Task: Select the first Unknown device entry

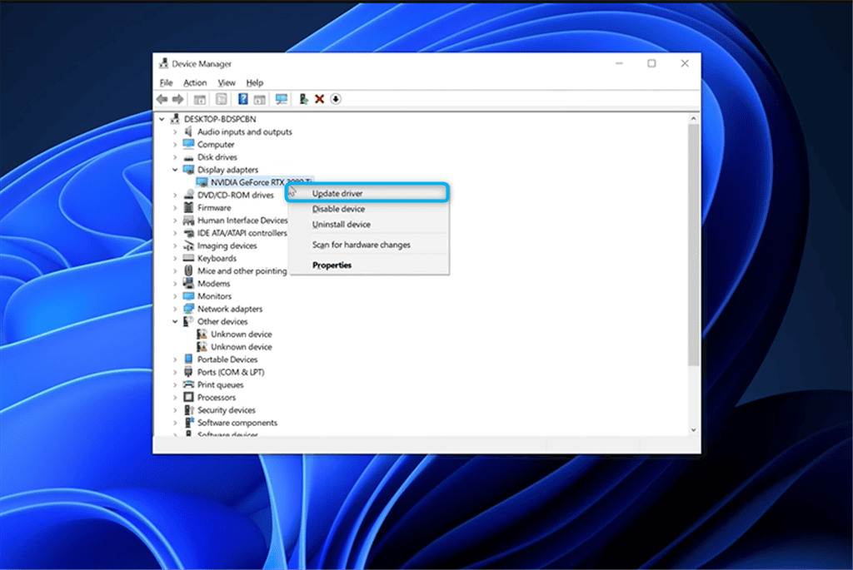Action: pyautogui.click(x=241, y=335)
